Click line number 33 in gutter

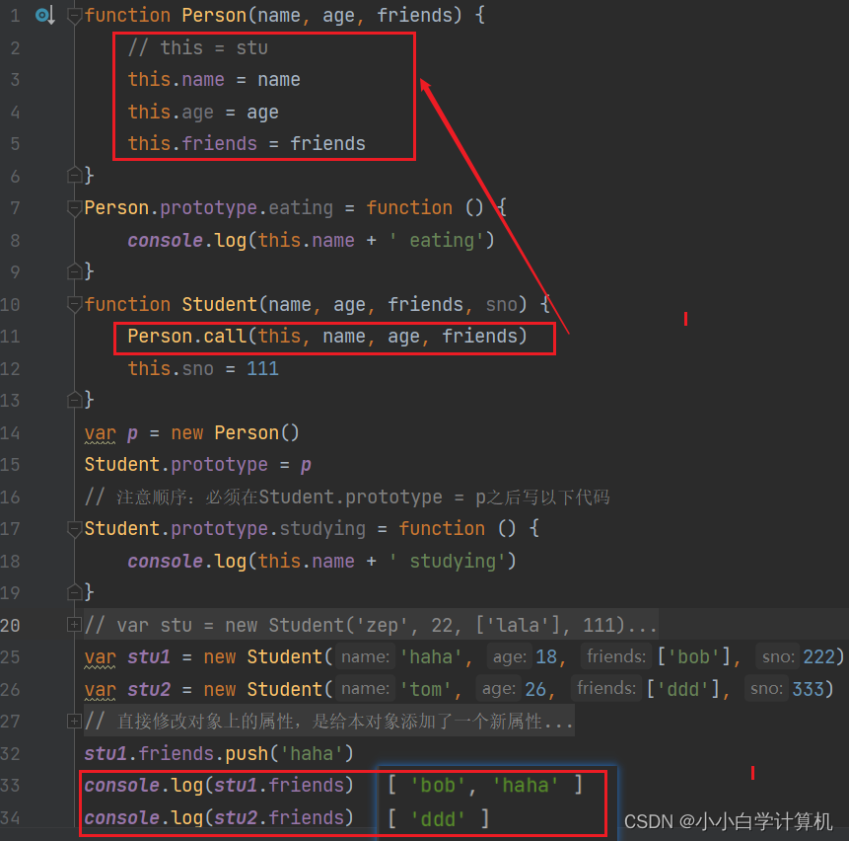pos(10,785)
